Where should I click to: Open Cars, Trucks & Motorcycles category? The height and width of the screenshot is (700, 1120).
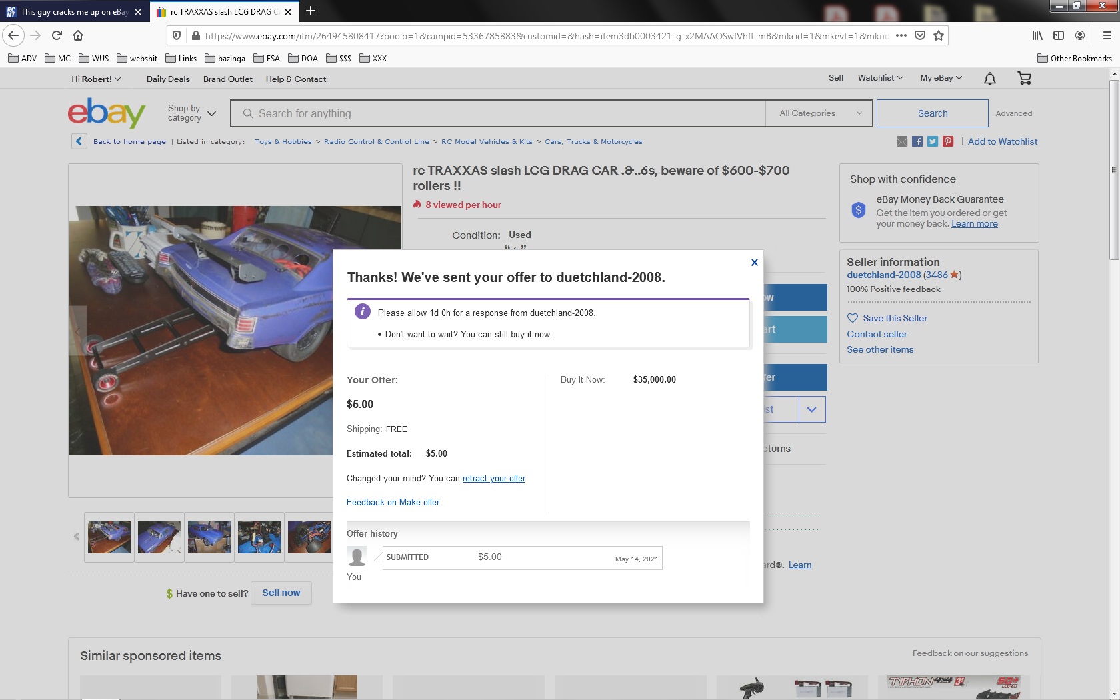coord(593,141)
